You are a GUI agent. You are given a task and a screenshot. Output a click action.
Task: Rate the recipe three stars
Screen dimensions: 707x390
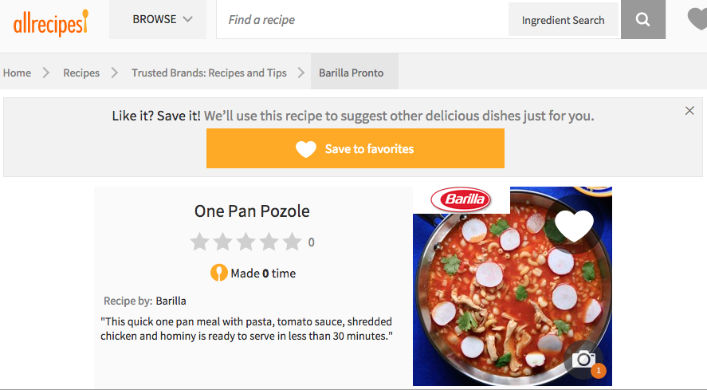pos(246,242)
